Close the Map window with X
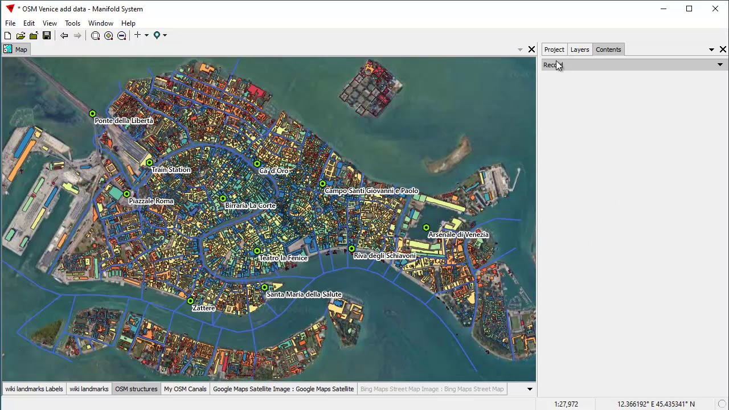 coord(531,50)
